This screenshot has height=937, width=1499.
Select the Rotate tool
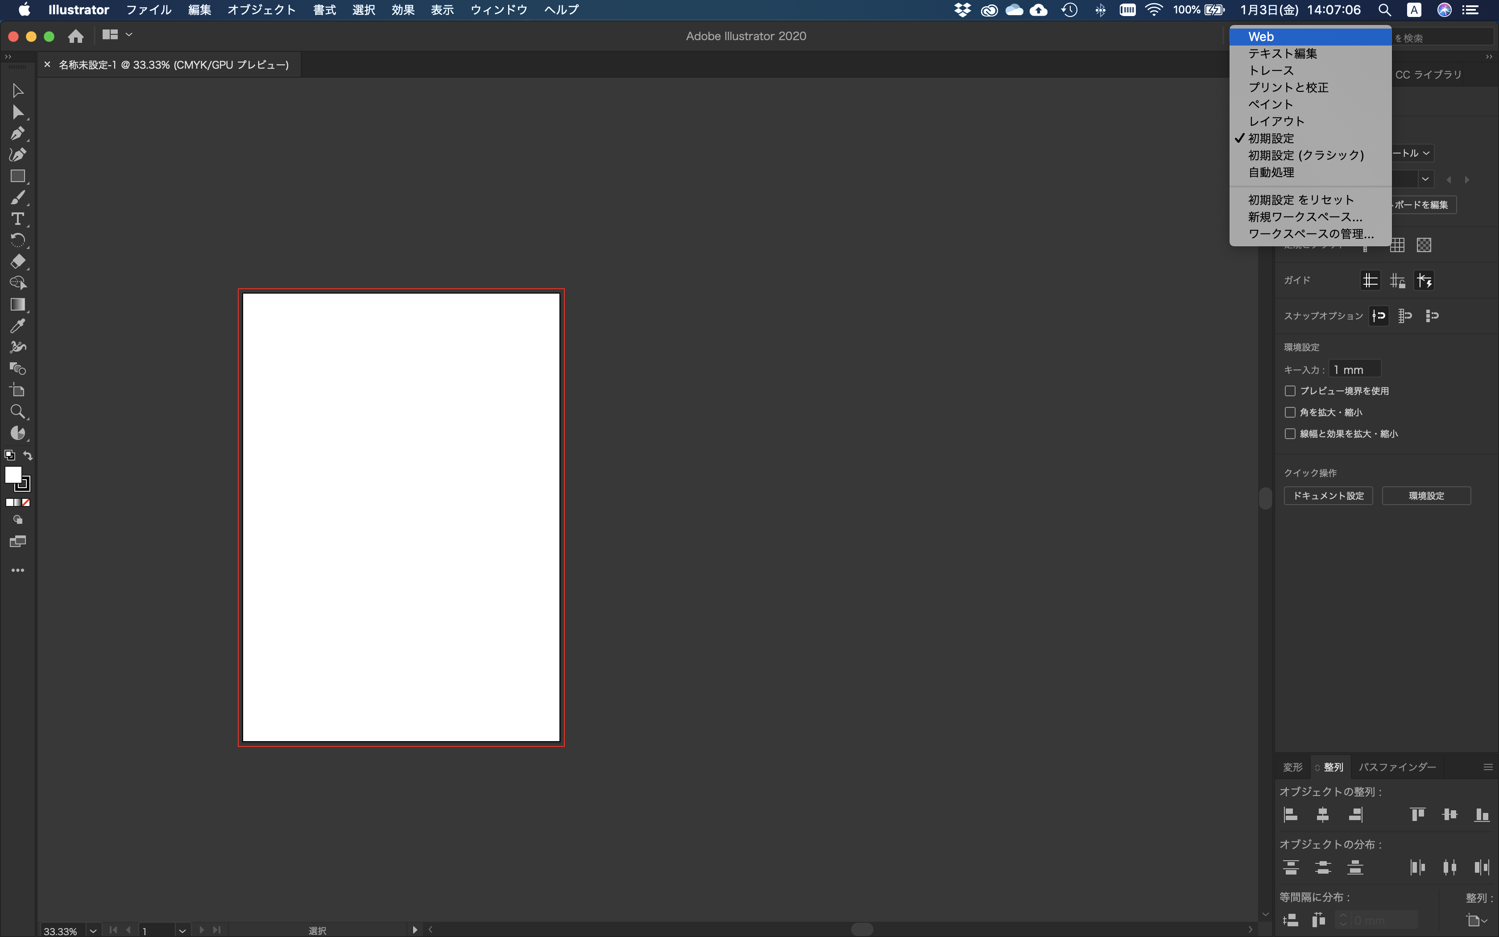click(x=18, y=240)
